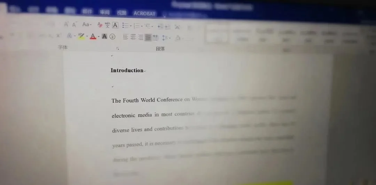This screenshot has height=185, width=376.
Task: Expand the Multilevel List dropdown arrow
Action: (152, 26)
